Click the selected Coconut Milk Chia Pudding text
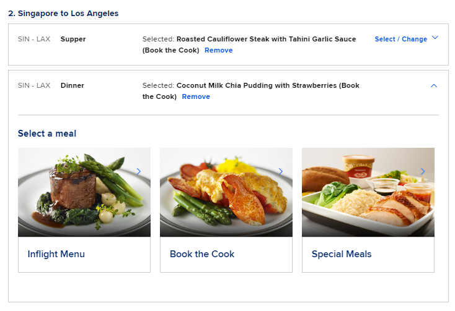Viewport: 455px width, 311px height. 257,85
